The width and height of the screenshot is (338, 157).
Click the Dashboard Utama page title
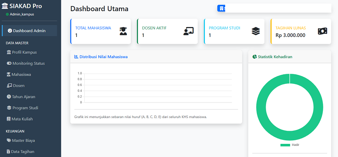pyautogui.click(x=99, y=9)
